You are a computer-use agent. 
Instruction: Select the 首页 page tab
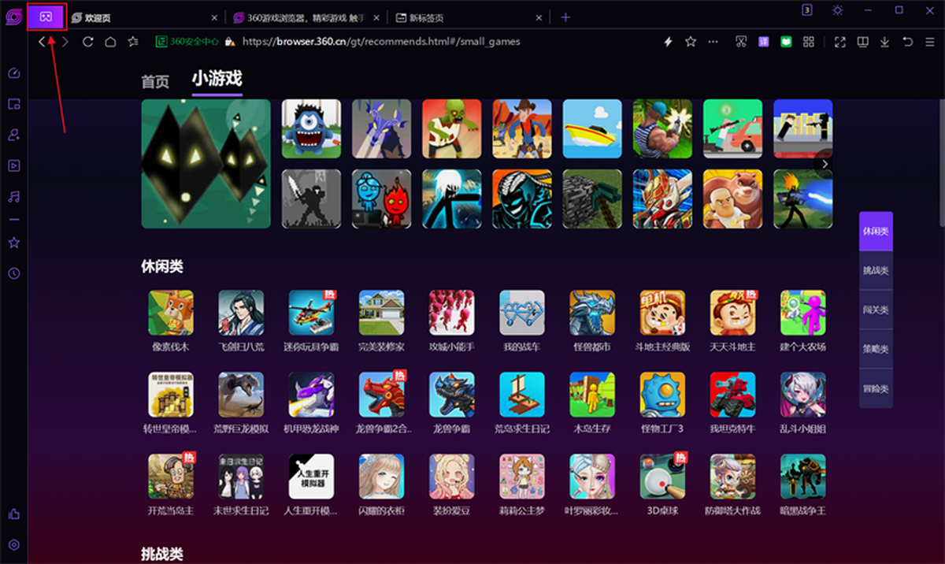[155, 81]
